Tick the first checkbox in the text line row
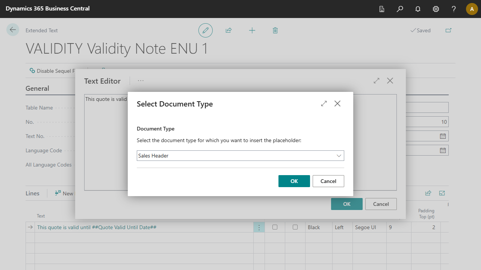 pyautogui.click(x=275, y=227)
